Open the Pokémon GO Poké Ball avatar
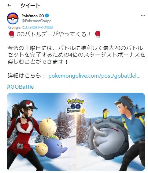Image resolution: width=148 pixels, height=173 pixels. [13, 18]
